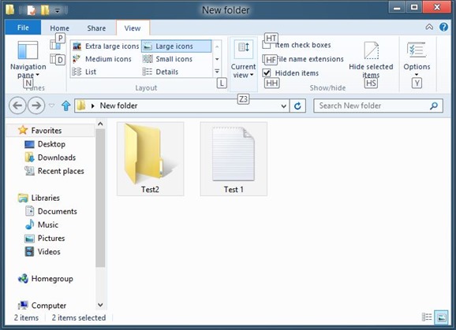Go up one folder level
Screen dimensions: 456x330
[x=66, y=106]
